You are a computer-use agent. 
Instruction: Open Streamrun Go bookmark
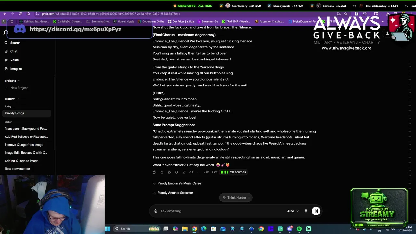click(x=207, y=22)
